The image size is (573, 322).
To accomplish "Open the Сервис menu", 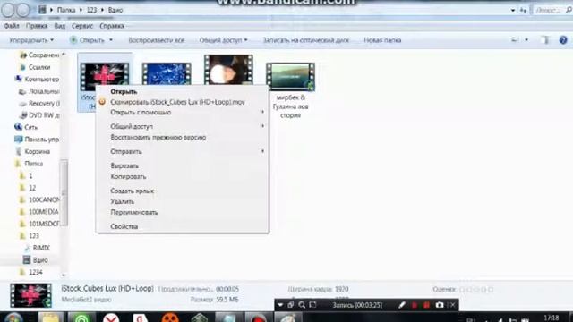I will 82,26.
